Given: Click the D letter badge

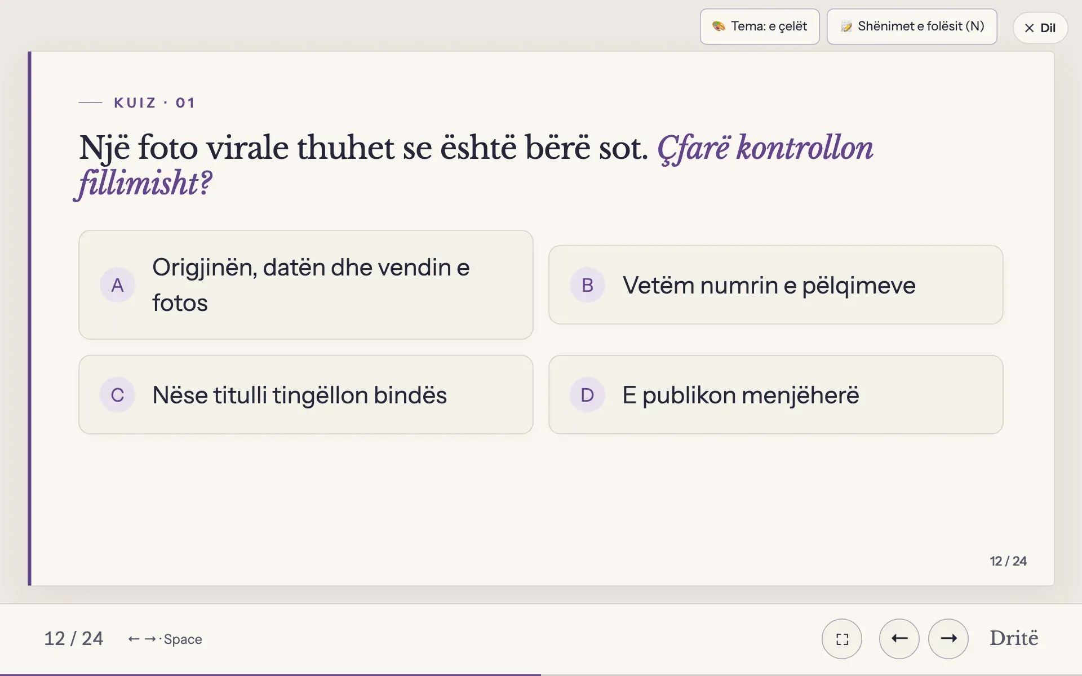Looking at the screenshot, I should coord(587,395).
